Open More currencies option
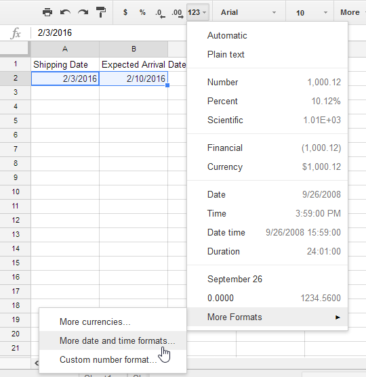This screenshot has width=366, height=377. tap(113, 322)
